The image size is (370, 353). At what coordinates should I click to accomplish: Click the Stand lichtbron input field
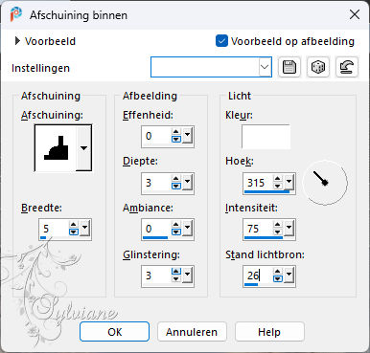point(258,276)
